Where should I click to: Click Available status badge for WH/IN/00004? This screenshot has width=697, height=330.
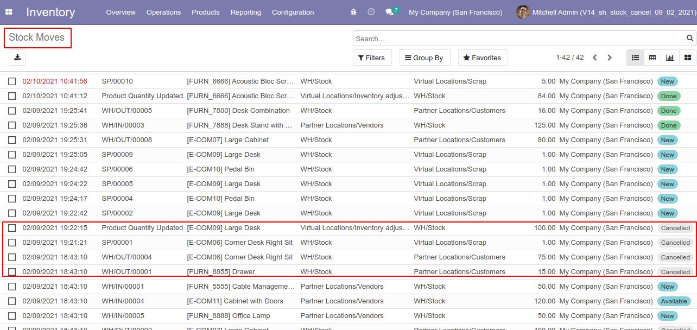click(675, 301)
